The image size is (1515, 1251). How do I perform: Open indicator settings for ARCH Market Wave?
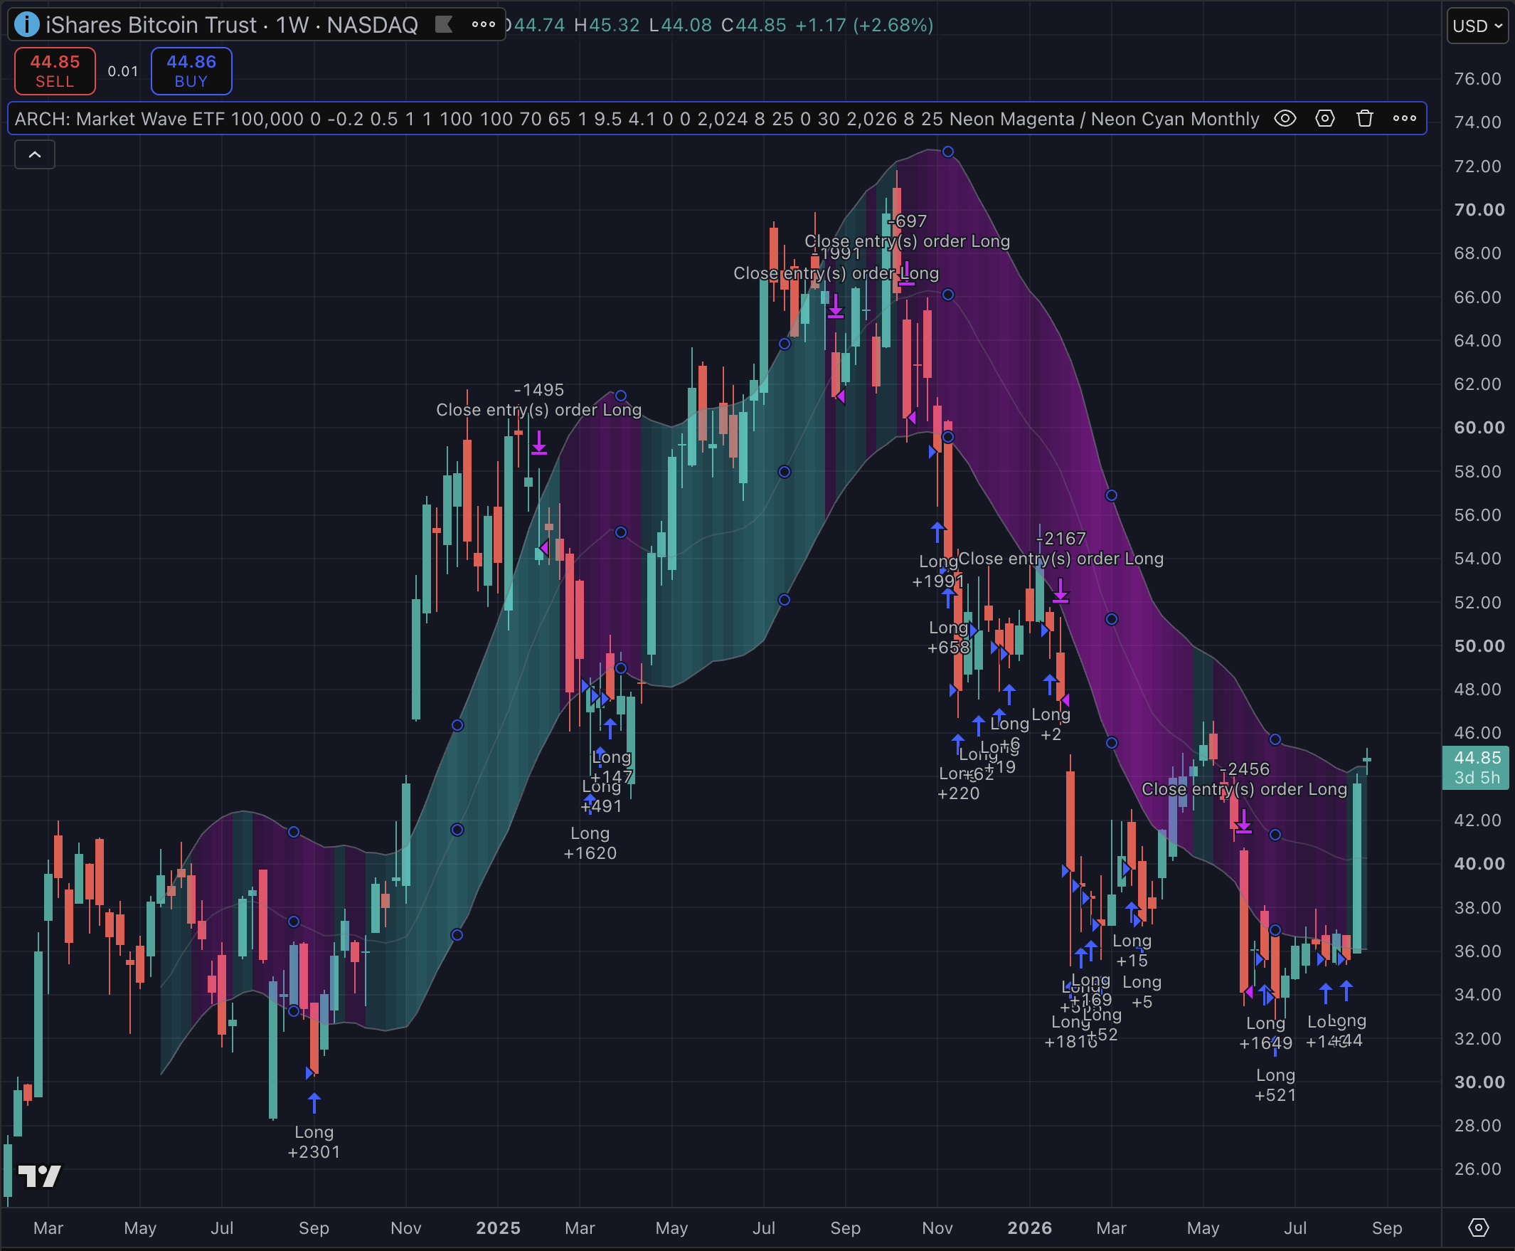coord(1324,118)
